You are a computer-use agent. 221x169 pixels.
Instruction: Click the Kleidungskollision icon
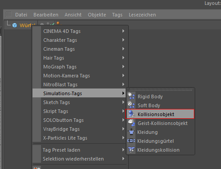[131, 149]
